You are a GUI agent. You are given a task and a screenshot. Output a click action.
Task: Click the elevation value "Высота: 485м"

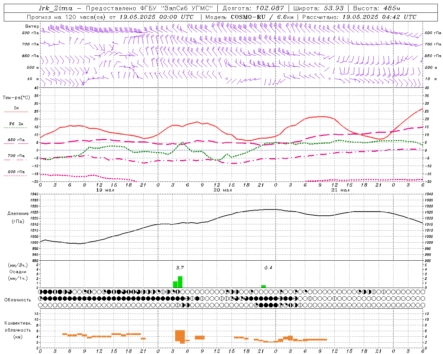click(377, 8)
